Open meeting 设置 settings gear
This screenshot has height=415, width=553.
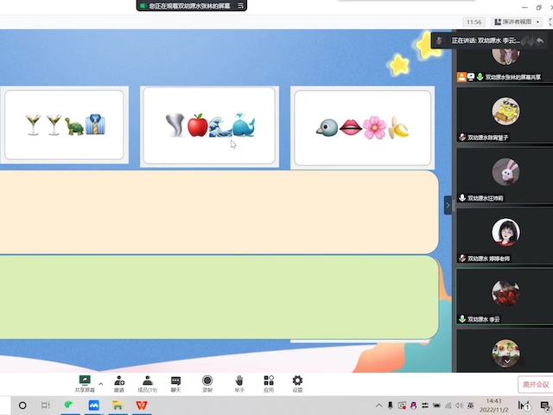click(297, 384)
